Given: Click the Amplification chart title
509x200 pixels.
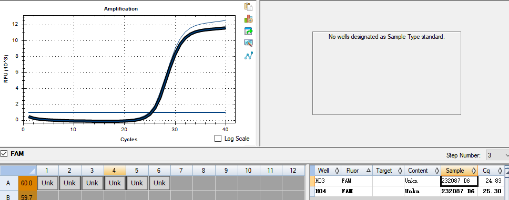Looking at the screenshot, I should point(121,9).
